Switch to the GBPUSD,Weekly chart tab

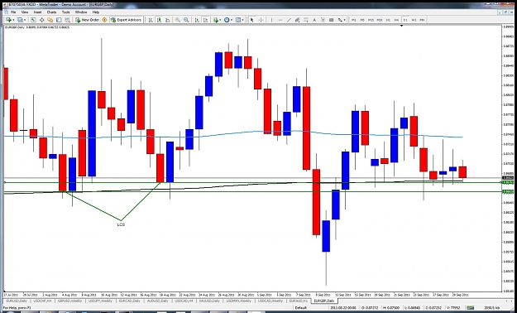[x=70, y=301]
